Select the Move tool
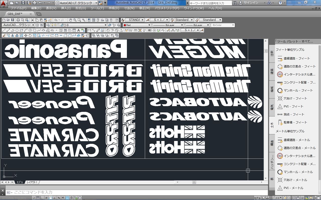 [x=26, y=35]
